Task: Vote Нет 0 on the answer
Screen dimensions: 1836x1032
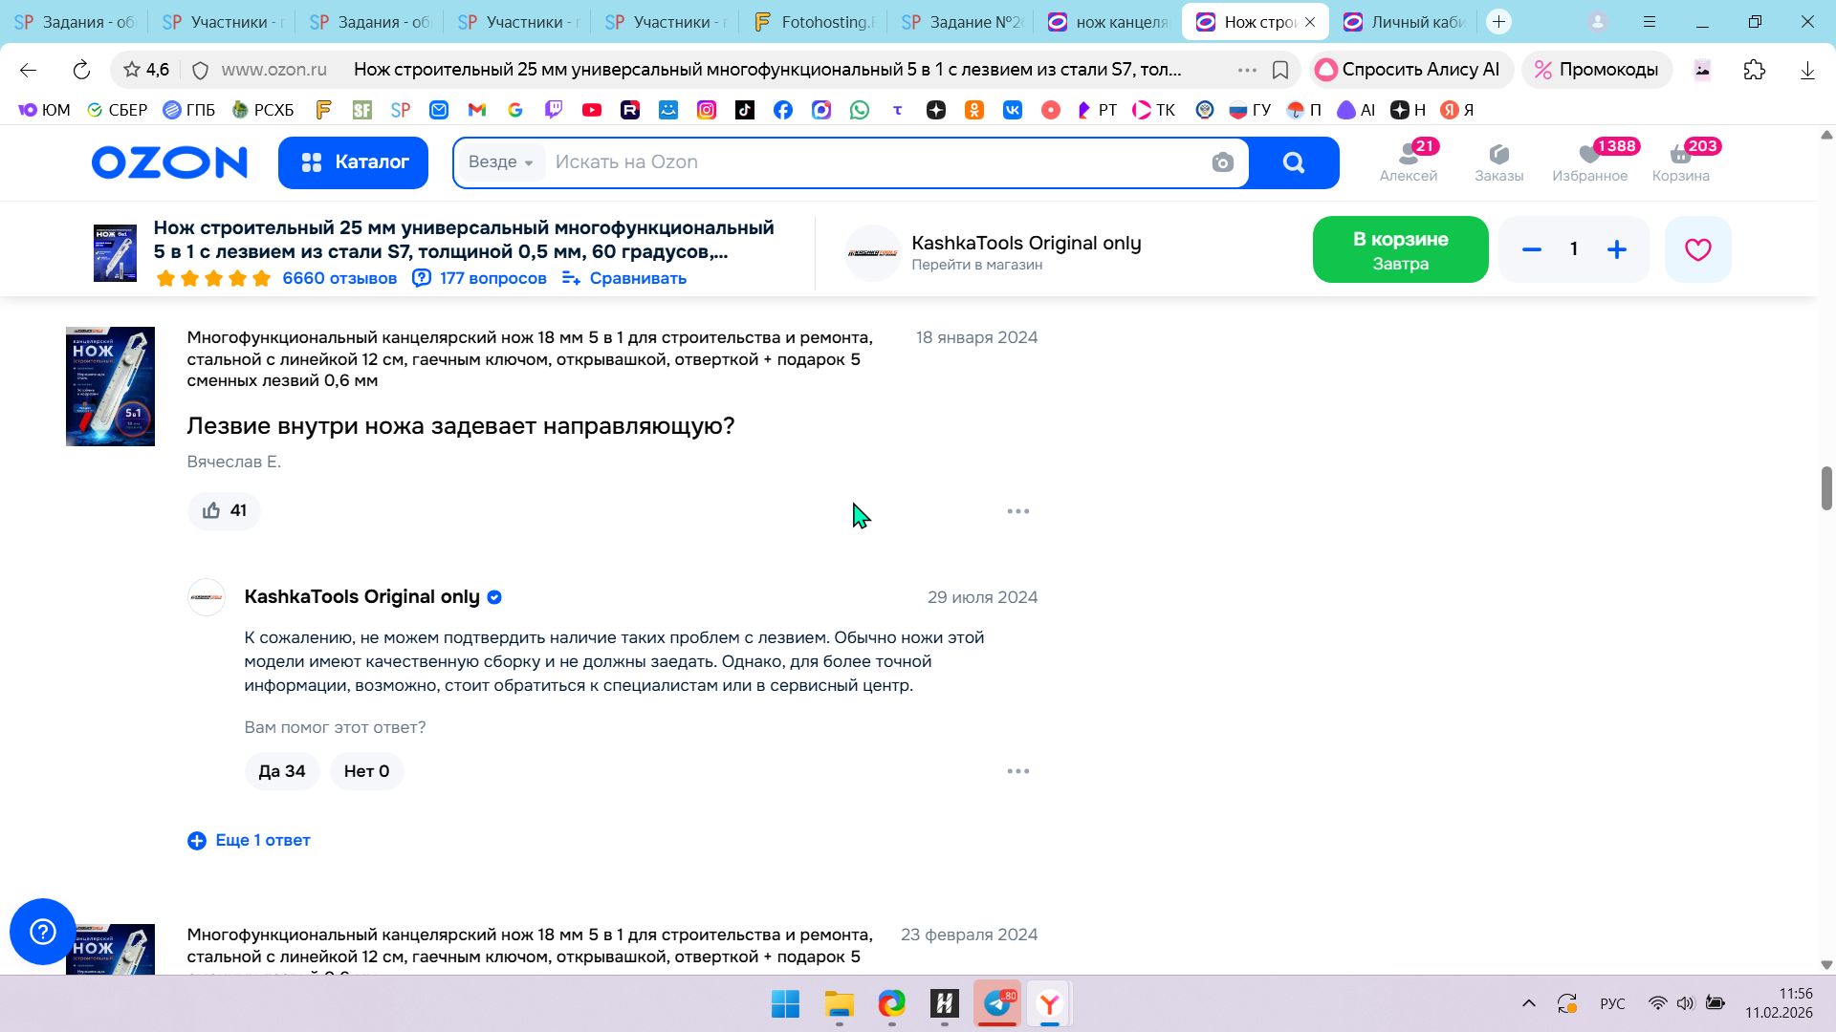Action: [366, 771]
